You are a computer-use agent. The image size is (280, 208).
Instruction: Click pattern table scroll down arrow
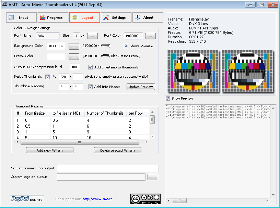pos(152,136)
